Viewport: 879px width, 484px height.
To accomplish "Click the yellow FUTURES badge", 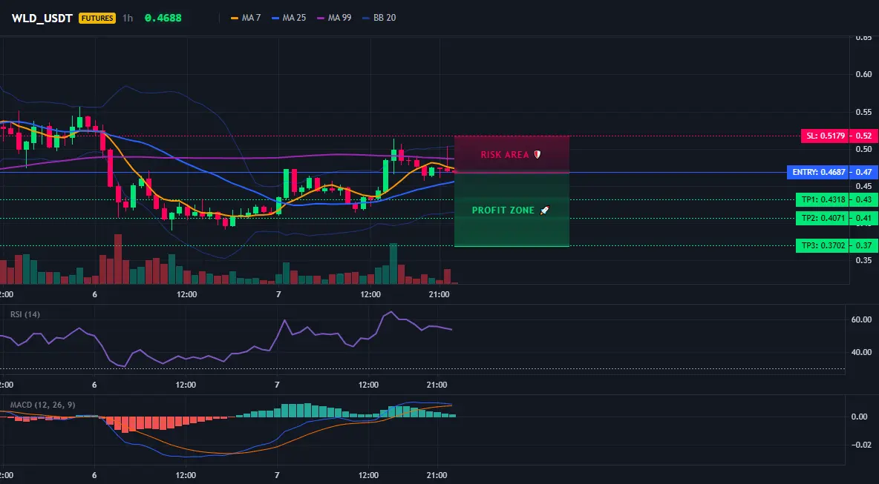I will pos(97,18).
